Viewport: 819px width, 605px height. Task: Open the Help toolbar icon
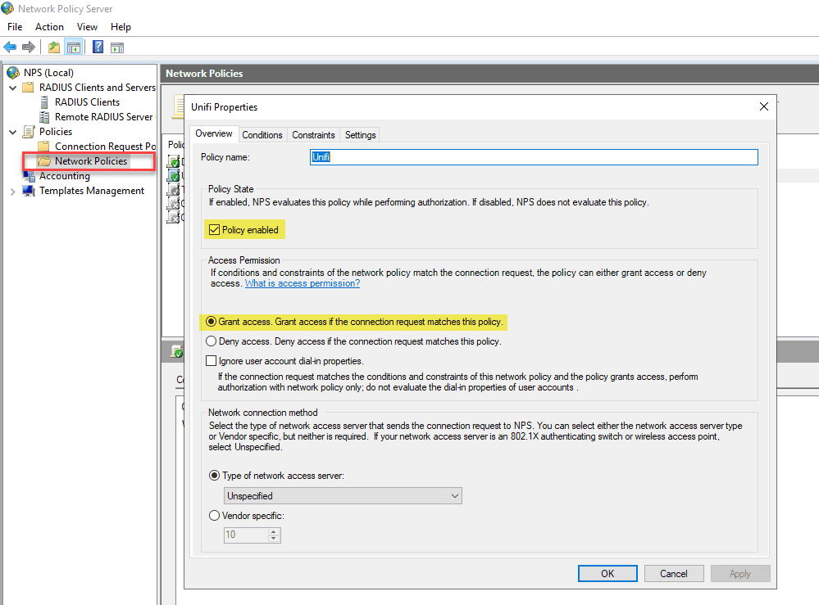[98, 47]
